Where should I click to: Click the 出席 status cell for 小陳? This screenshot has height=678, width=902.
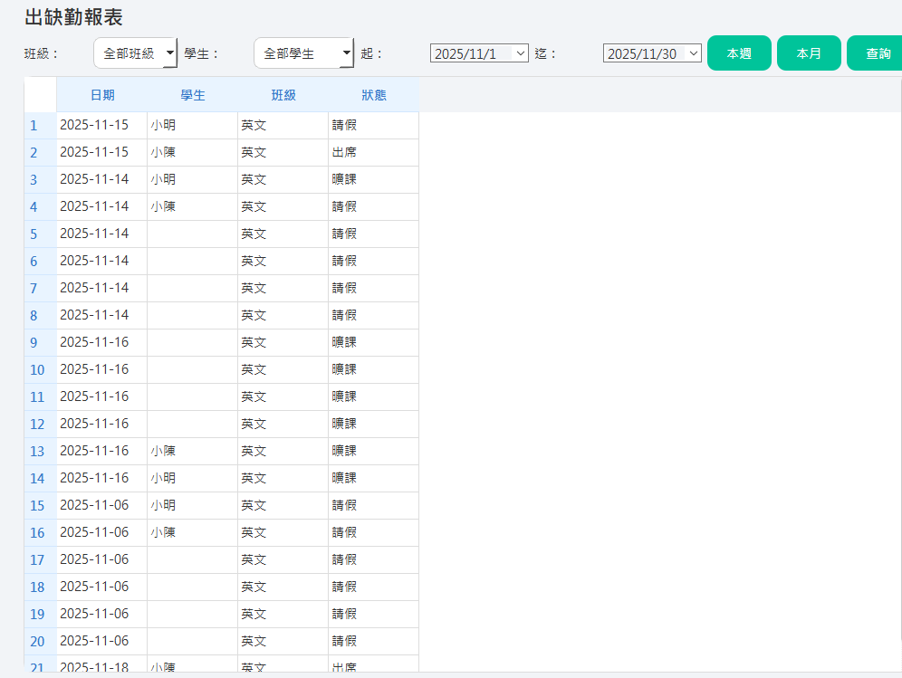tap(343, 152)
